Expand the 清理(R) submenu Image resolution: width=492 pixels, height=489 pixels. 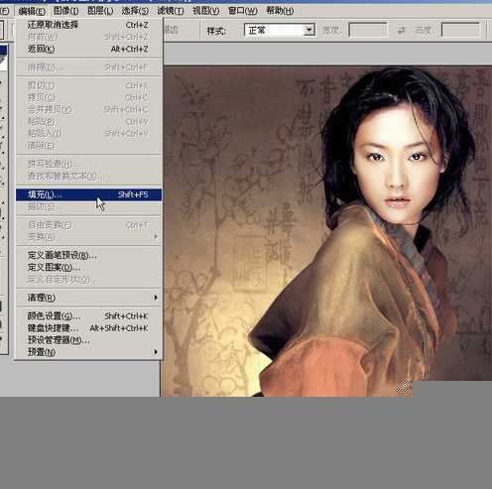tap(88, 298)
